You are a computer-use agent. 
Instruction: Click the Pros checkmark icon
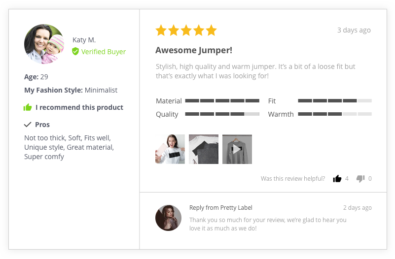click(28, 125)
